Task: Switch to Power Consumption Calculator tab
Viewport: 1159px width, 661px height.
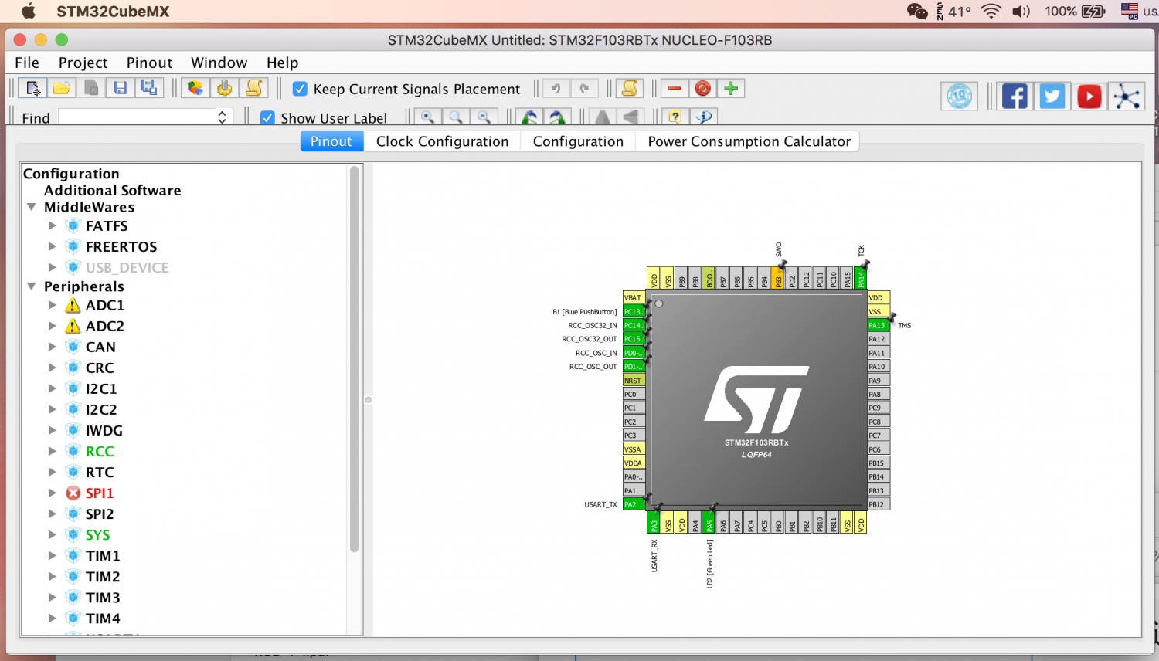Action: pyautogui.click(x=749, y=141)
